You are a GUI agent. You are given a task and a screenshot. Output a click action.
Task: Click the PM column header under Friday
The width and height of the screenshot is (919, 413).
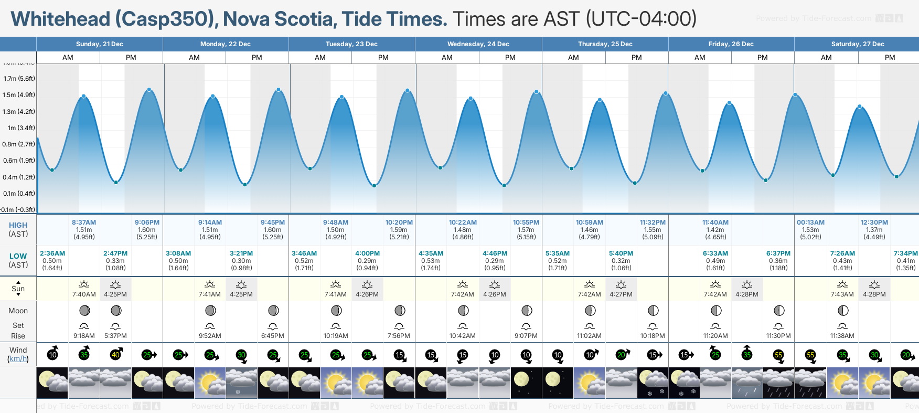(x=762, y=57)
